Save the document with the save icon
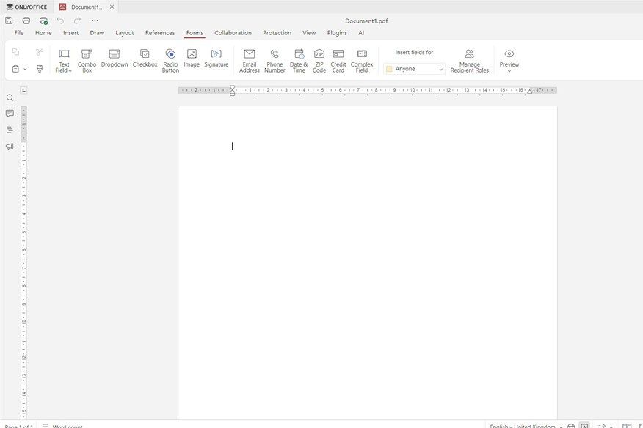643x428 pixels. click(9, 21)
